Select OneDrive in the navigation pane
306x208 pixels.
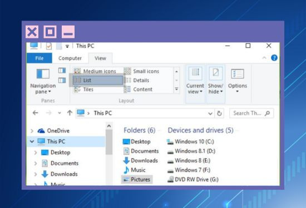click(x=53, y=131)
